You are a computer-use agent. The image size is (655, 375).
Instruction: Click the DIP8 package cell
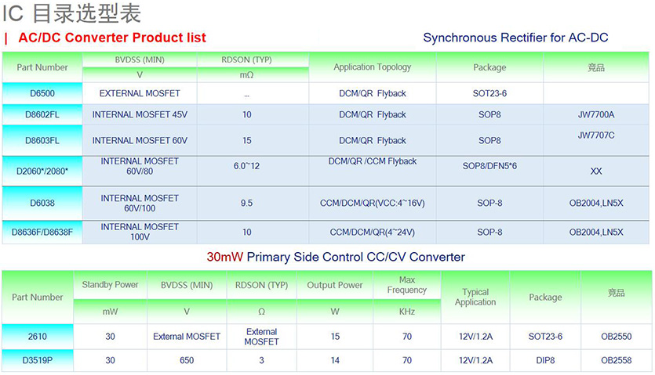tap(545, 360)
